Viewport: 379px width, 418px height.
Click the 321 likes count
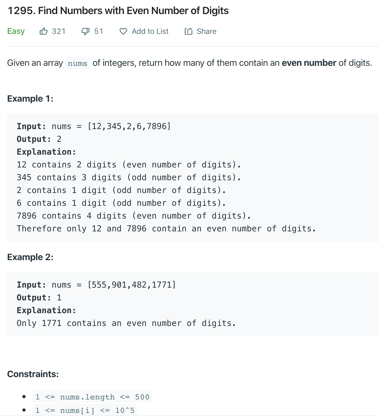(59, 31)
